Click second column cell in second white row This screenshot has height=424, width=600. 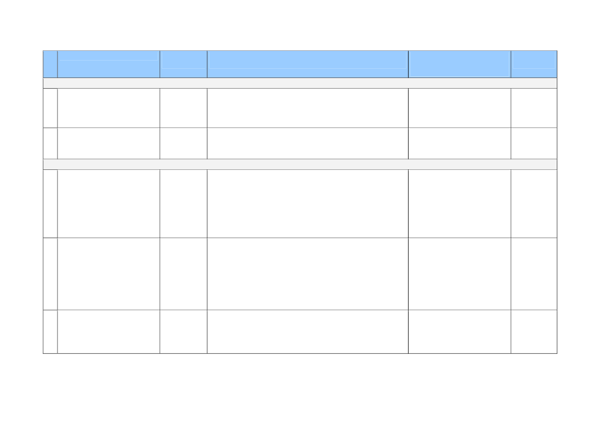(x=109, y=144)
